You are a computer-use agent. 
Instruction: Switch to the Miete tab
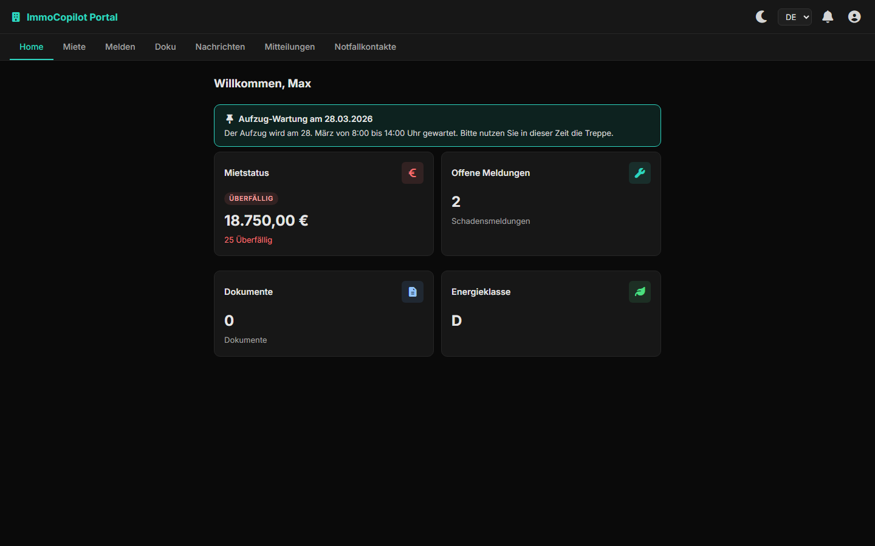click(74, 47)
